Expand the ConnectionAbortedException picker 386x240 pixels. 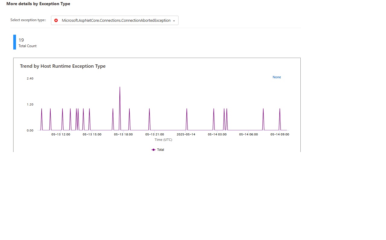click(115, 20)
